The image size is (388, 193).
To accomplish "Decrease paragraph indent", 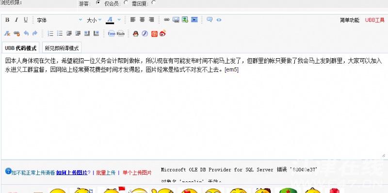I will (x=69, y=33).
